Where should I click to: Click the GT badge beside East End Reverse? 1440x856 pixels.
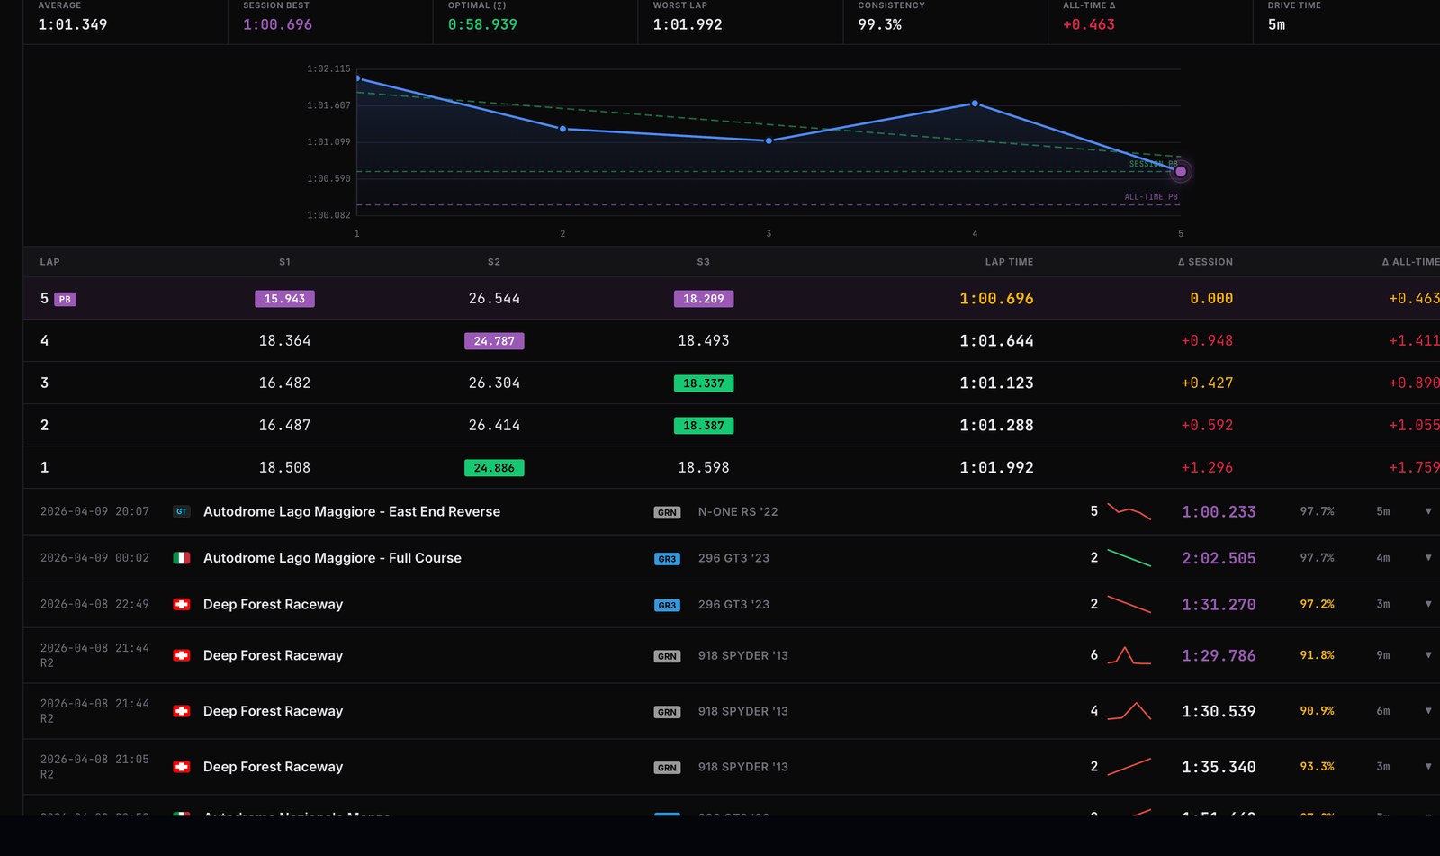point(181,511)
